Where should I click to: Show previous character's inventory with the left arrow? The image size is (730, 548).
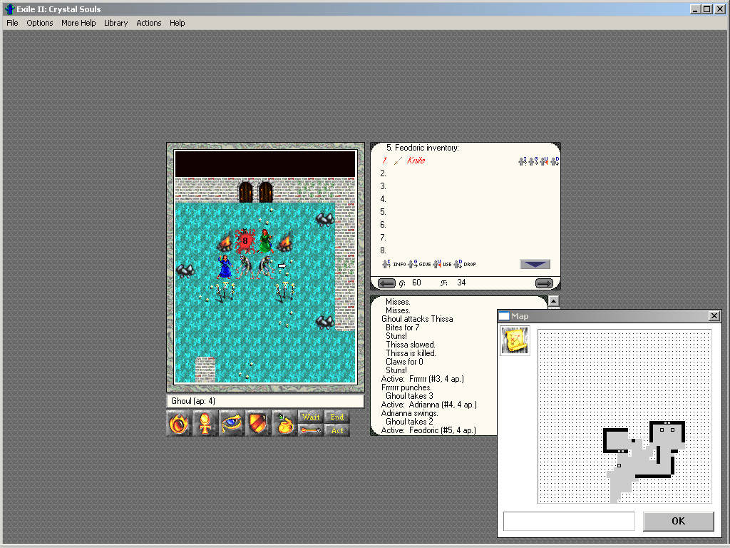click(386, 283)
